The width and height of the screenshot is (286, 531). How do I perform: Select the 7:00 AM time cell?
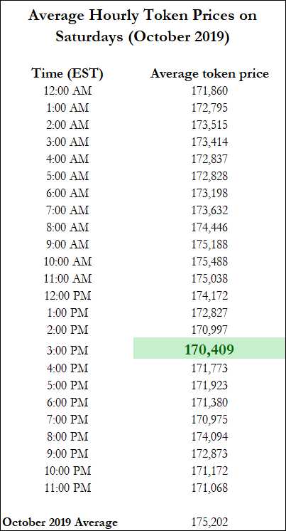click(x=67, y=210)
